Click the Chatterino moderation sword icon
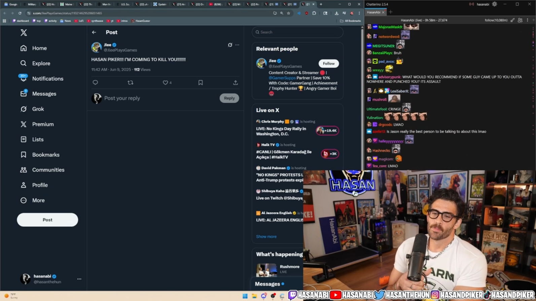Image resolution: width=536 pixels, height=301 pixels. tap(512, 20)
